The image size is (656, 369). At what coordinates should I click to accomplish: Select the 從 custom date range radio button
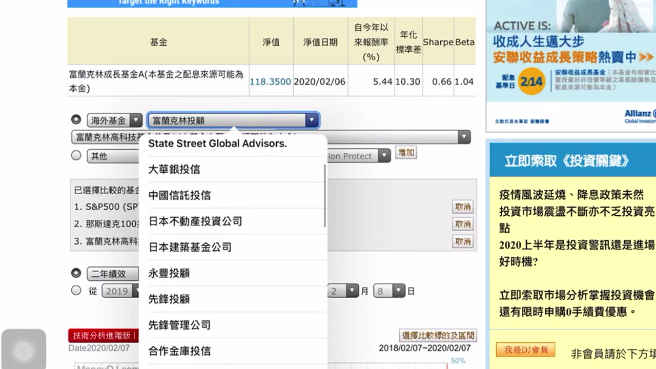point(76,291)
